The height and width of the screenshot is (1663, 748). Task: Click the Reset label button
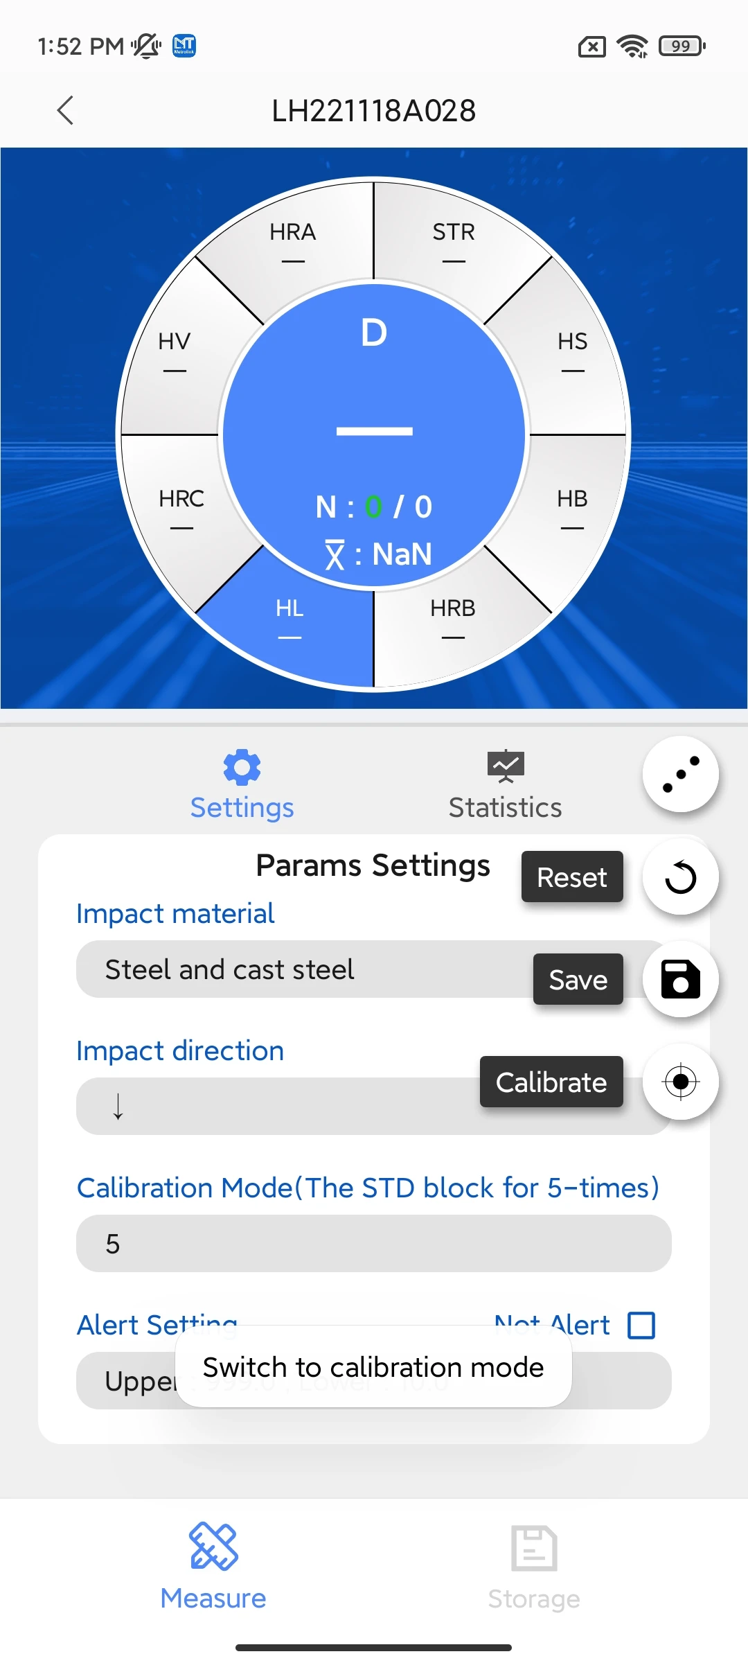(x=572, y=877)
